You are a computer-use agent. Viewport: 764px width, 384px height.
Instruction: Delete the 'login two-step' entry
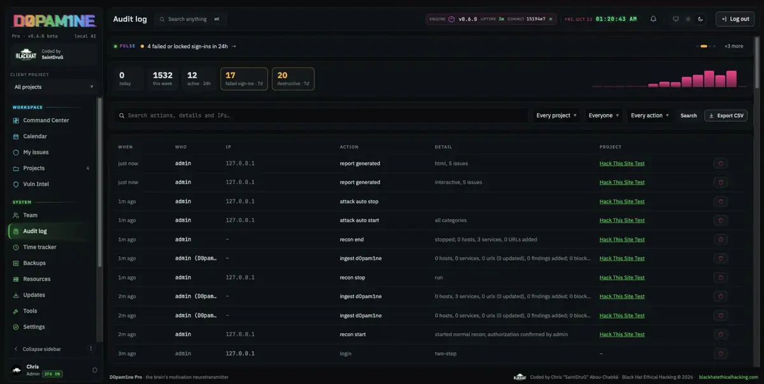(721, 353)
